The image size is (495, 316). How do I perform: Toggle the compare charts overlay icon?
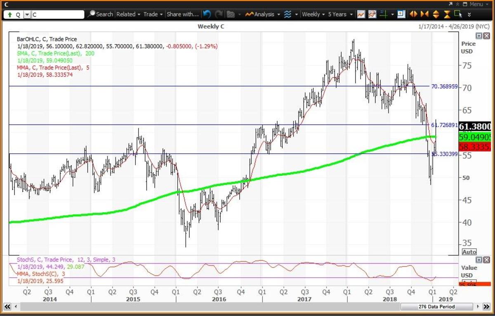[x=372, y=14]
